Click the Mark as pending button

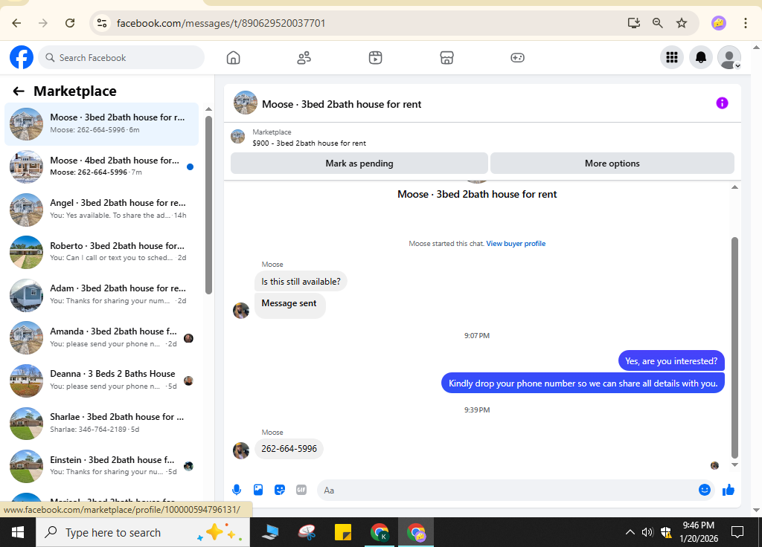tap(359, 163)
